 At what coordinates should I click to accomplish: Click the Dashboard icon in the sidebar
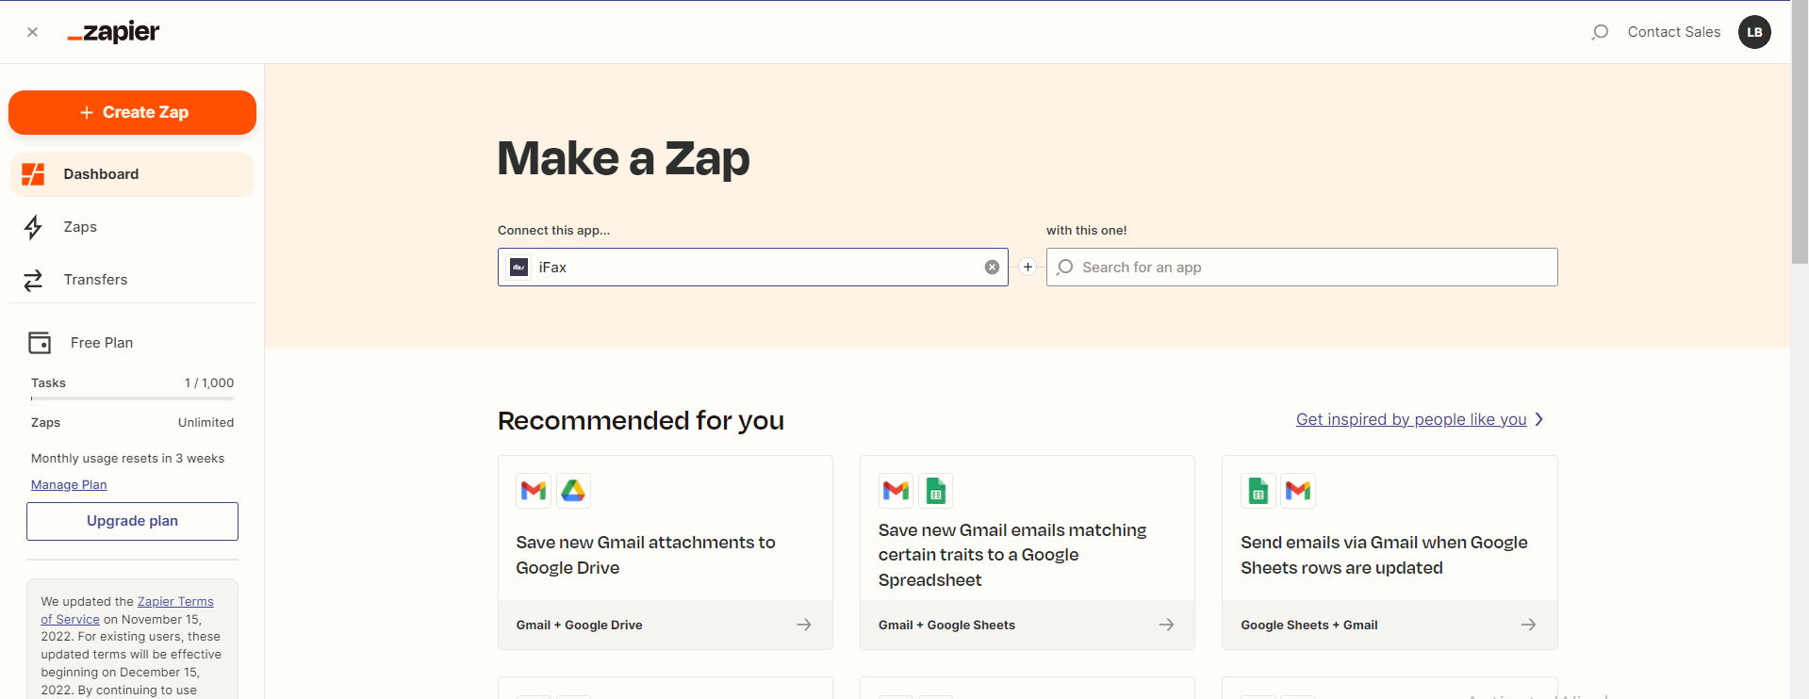(x=33, y=174)
